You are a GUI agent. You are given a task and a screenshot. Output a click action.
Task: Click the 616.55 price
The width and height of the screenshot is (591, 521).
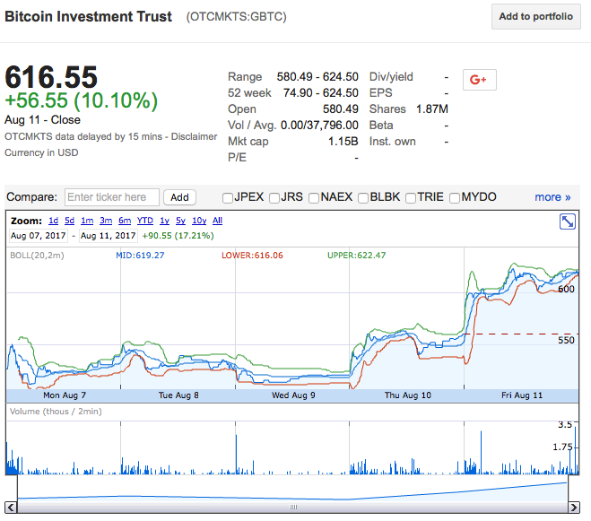(x=51, y=77)
